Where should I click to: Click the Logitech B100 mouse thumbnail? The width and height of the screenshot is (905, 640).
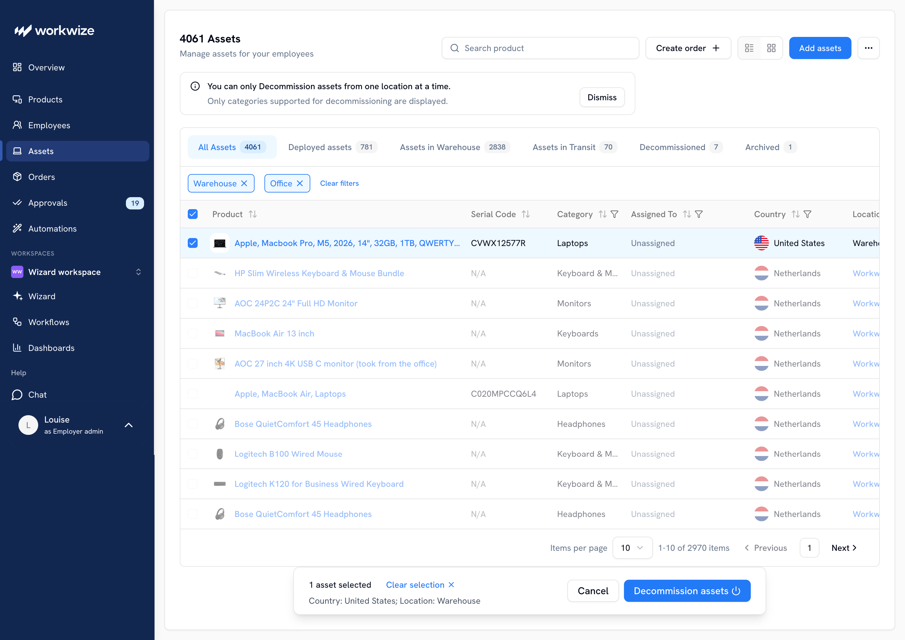[220, 454]
